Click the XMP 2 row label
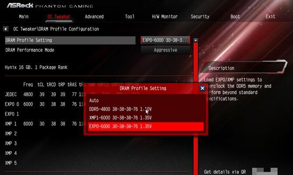Viewport: 293px width, 175px height. point(11,133)
